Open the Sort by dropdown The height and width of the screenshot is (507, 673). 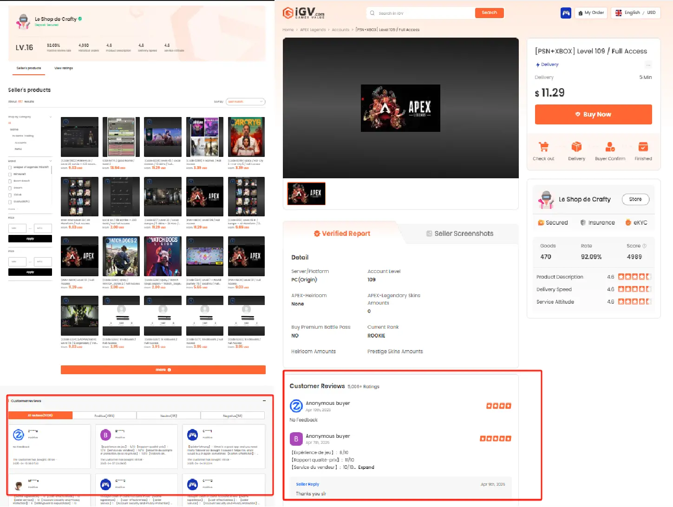pos(246,102)
